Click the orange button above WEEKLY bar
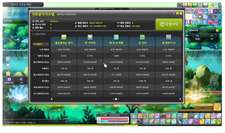The height and width of the screenshot is (133, 225). (203, 105)
